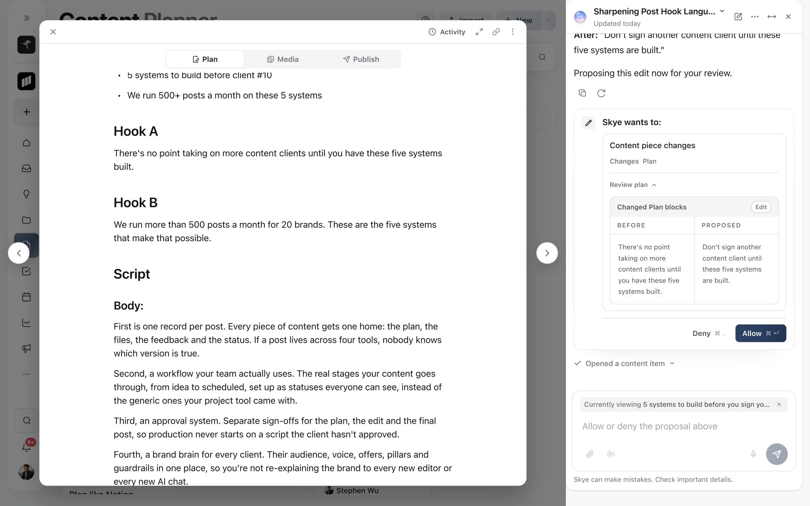Viewport: 810px width, 506px height.
Task: Click copy icon below Skye's message
Action: 582,93
